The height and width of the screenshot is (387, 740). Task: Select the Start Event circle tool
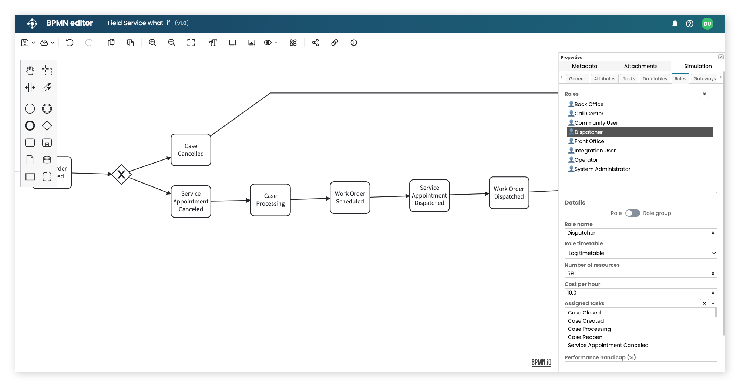tap(30, 108)
